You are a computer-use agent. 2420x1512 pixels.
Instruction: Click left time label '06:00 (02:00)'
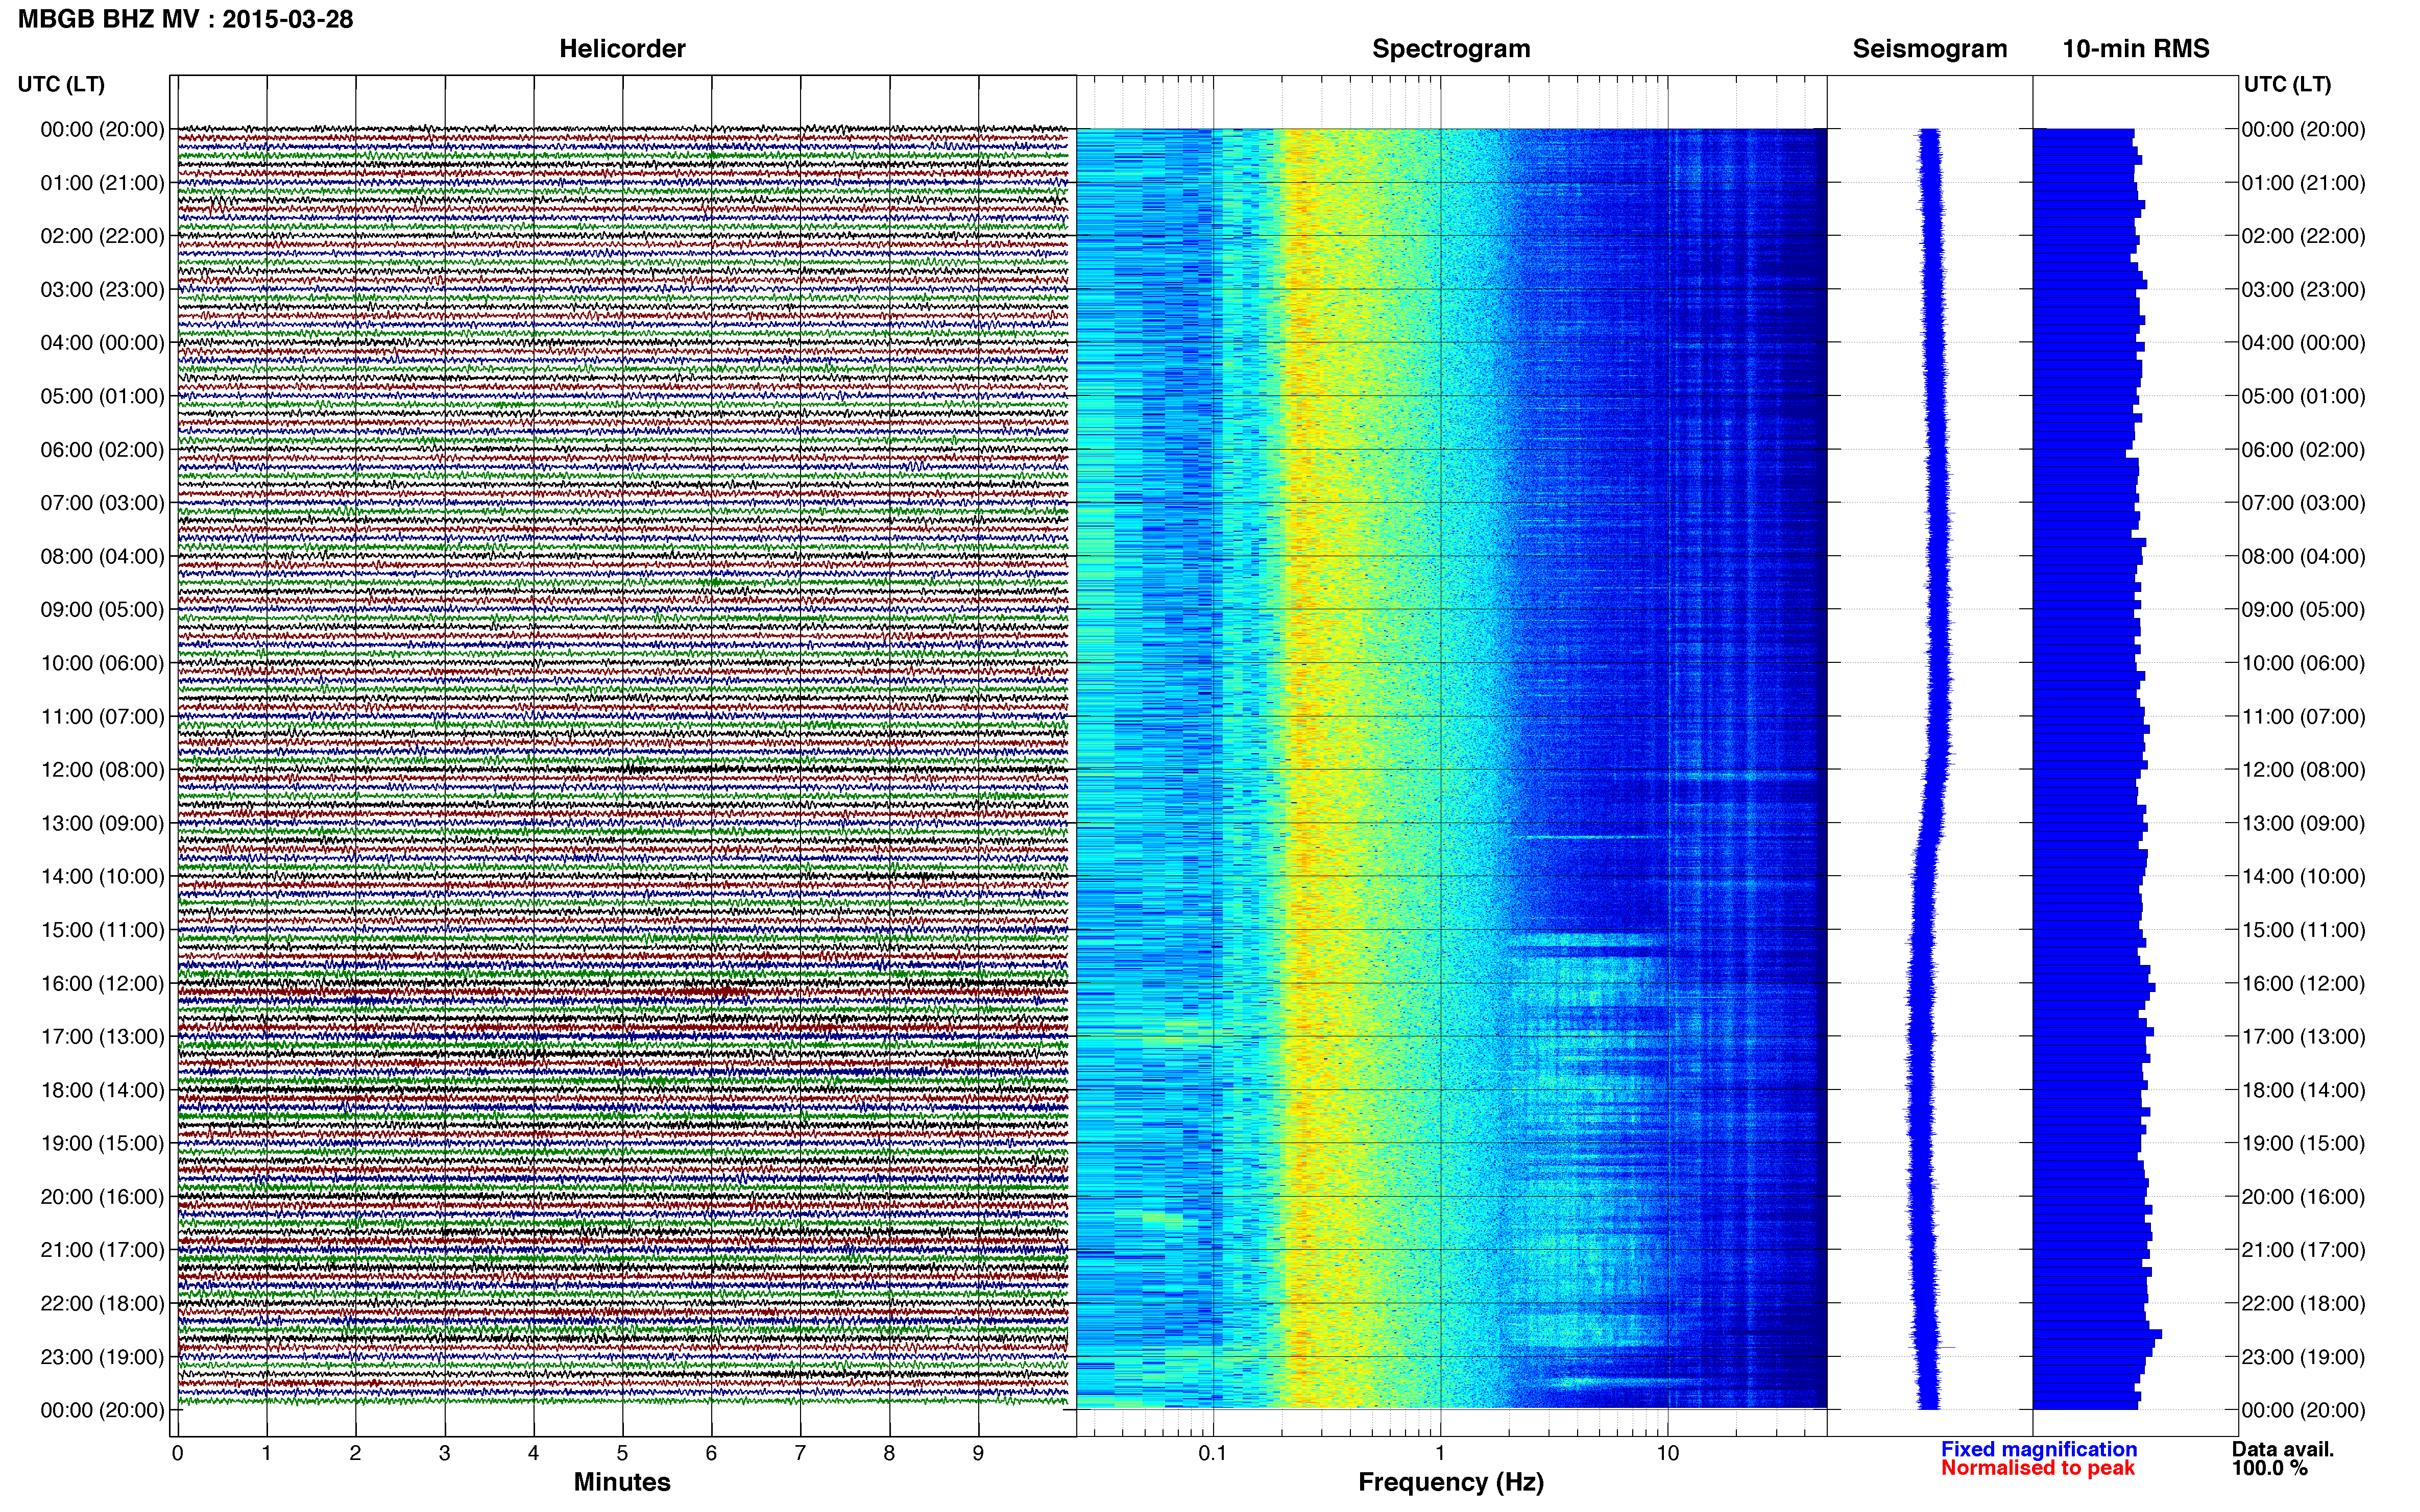[x=102, y=450]
